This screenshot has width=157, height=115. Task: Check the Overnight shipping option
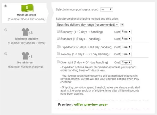pos(58,62)
